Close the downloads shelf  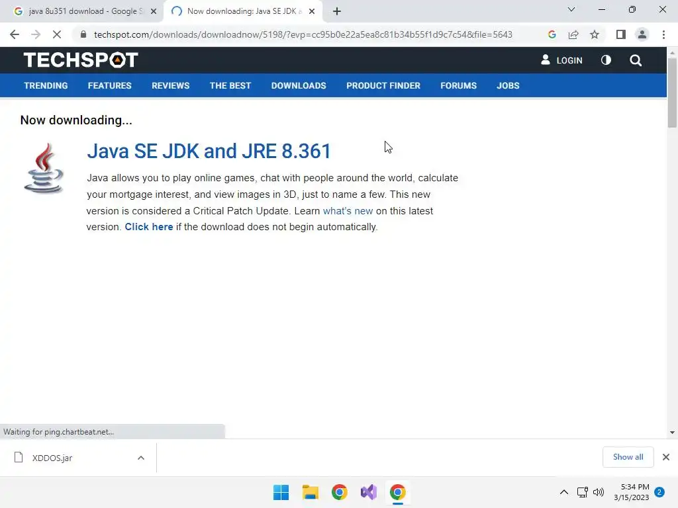(x=666, y=457)
